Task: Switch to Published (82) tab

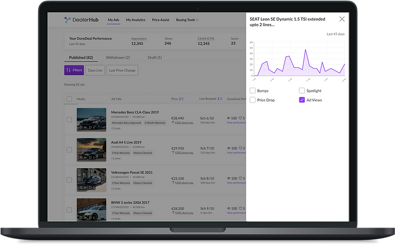Action: tap(81, 57)
